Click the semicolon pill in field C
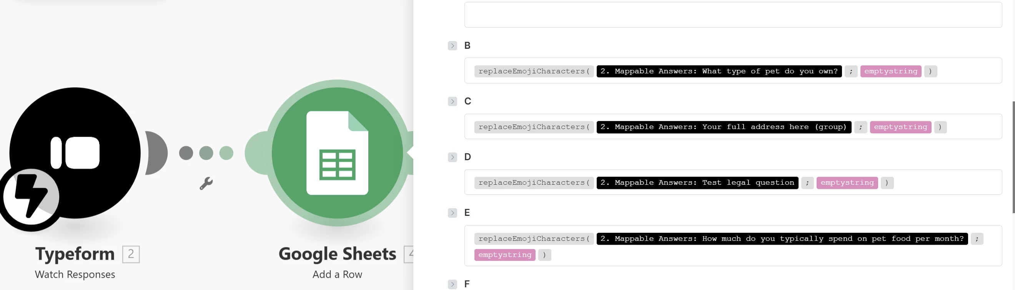The width and height of the screenshot is (1015, 290). [860, 127]
